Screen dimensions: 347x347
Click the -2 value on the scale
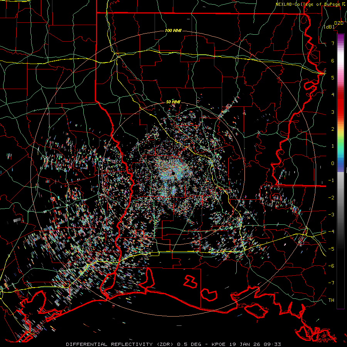(x=331, y=197)
